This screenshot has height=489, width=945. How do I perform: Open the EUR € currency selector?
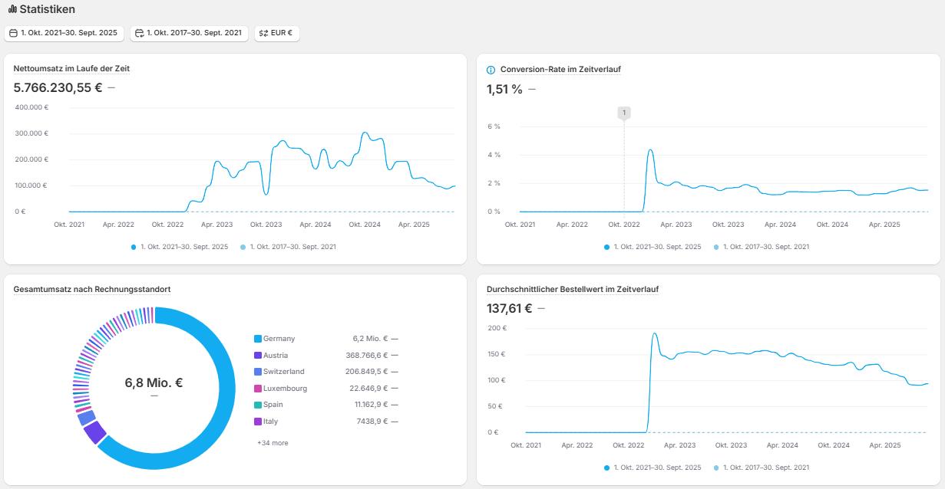tap(276, 33)
